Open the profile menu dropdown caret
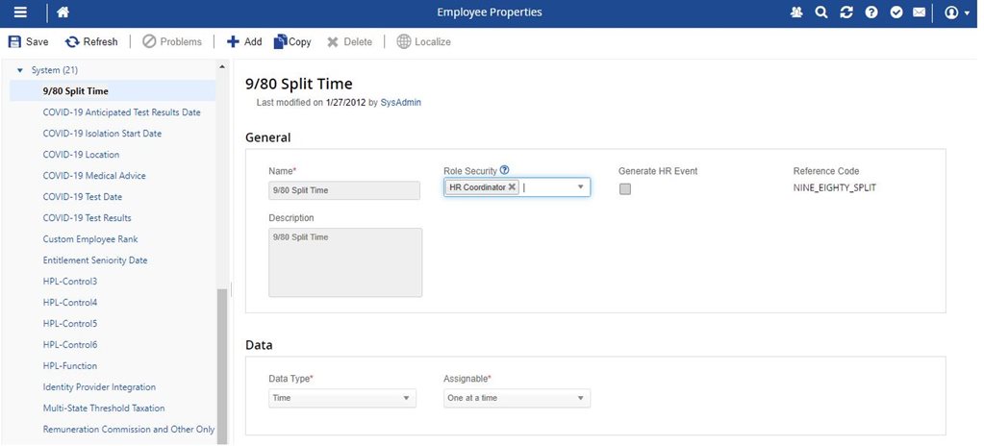984x446 pixels. (967, 13)
